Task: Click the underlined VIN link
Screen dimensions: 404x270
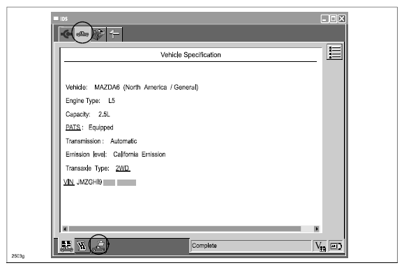Action: (x=69, y=182)
